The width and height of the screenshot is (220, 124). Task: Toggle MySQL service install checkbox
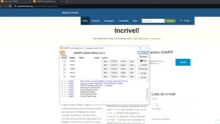65,65
